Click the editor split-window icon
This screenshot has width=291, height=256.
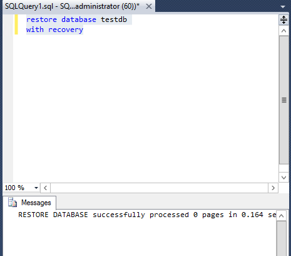(283, 20)
